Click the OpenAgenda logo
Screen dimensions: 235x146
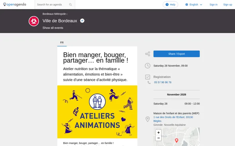pyautogui.click(x=15, y=5)
